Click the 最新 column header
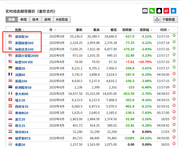Image resolution: width=180 pixels, height=147 pixels. pyautogui.click(x=79, y=30)
